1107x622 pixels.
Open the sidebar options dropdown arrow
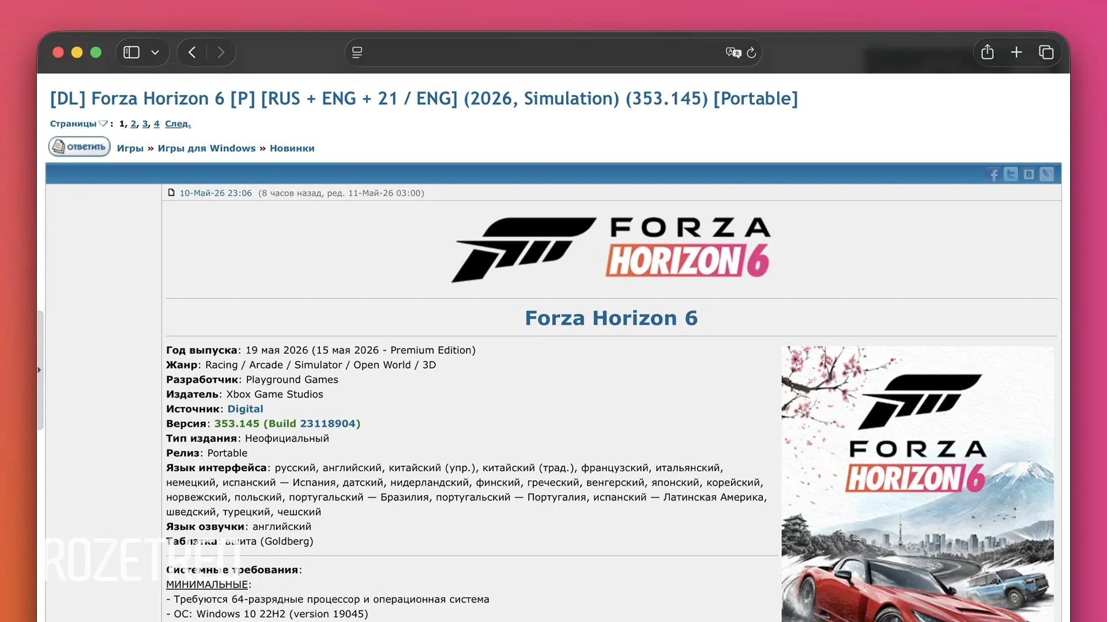click(x=155, y=52)
